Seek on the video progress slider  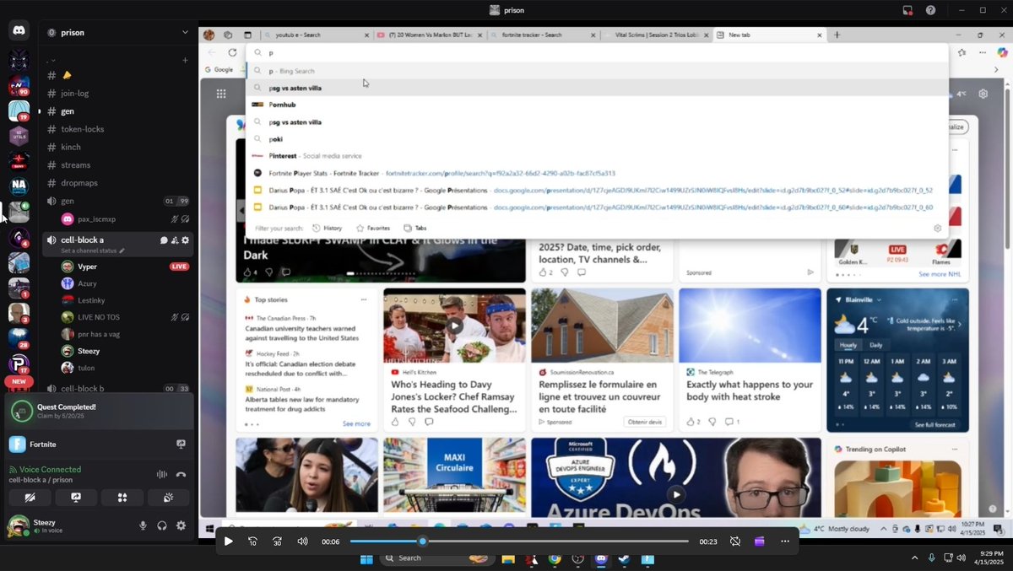519,541
